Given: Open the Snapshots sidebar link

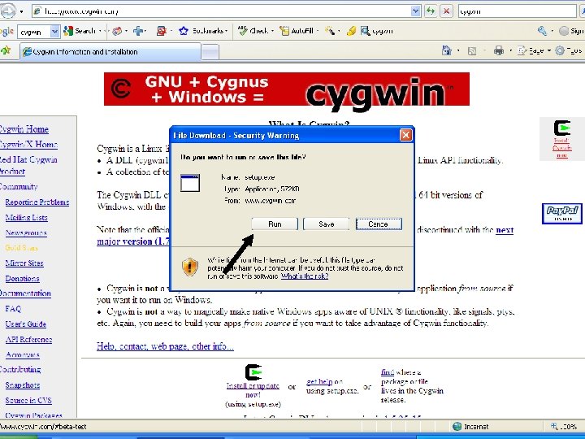Looking at the screenshot, I should click(23, 385).
